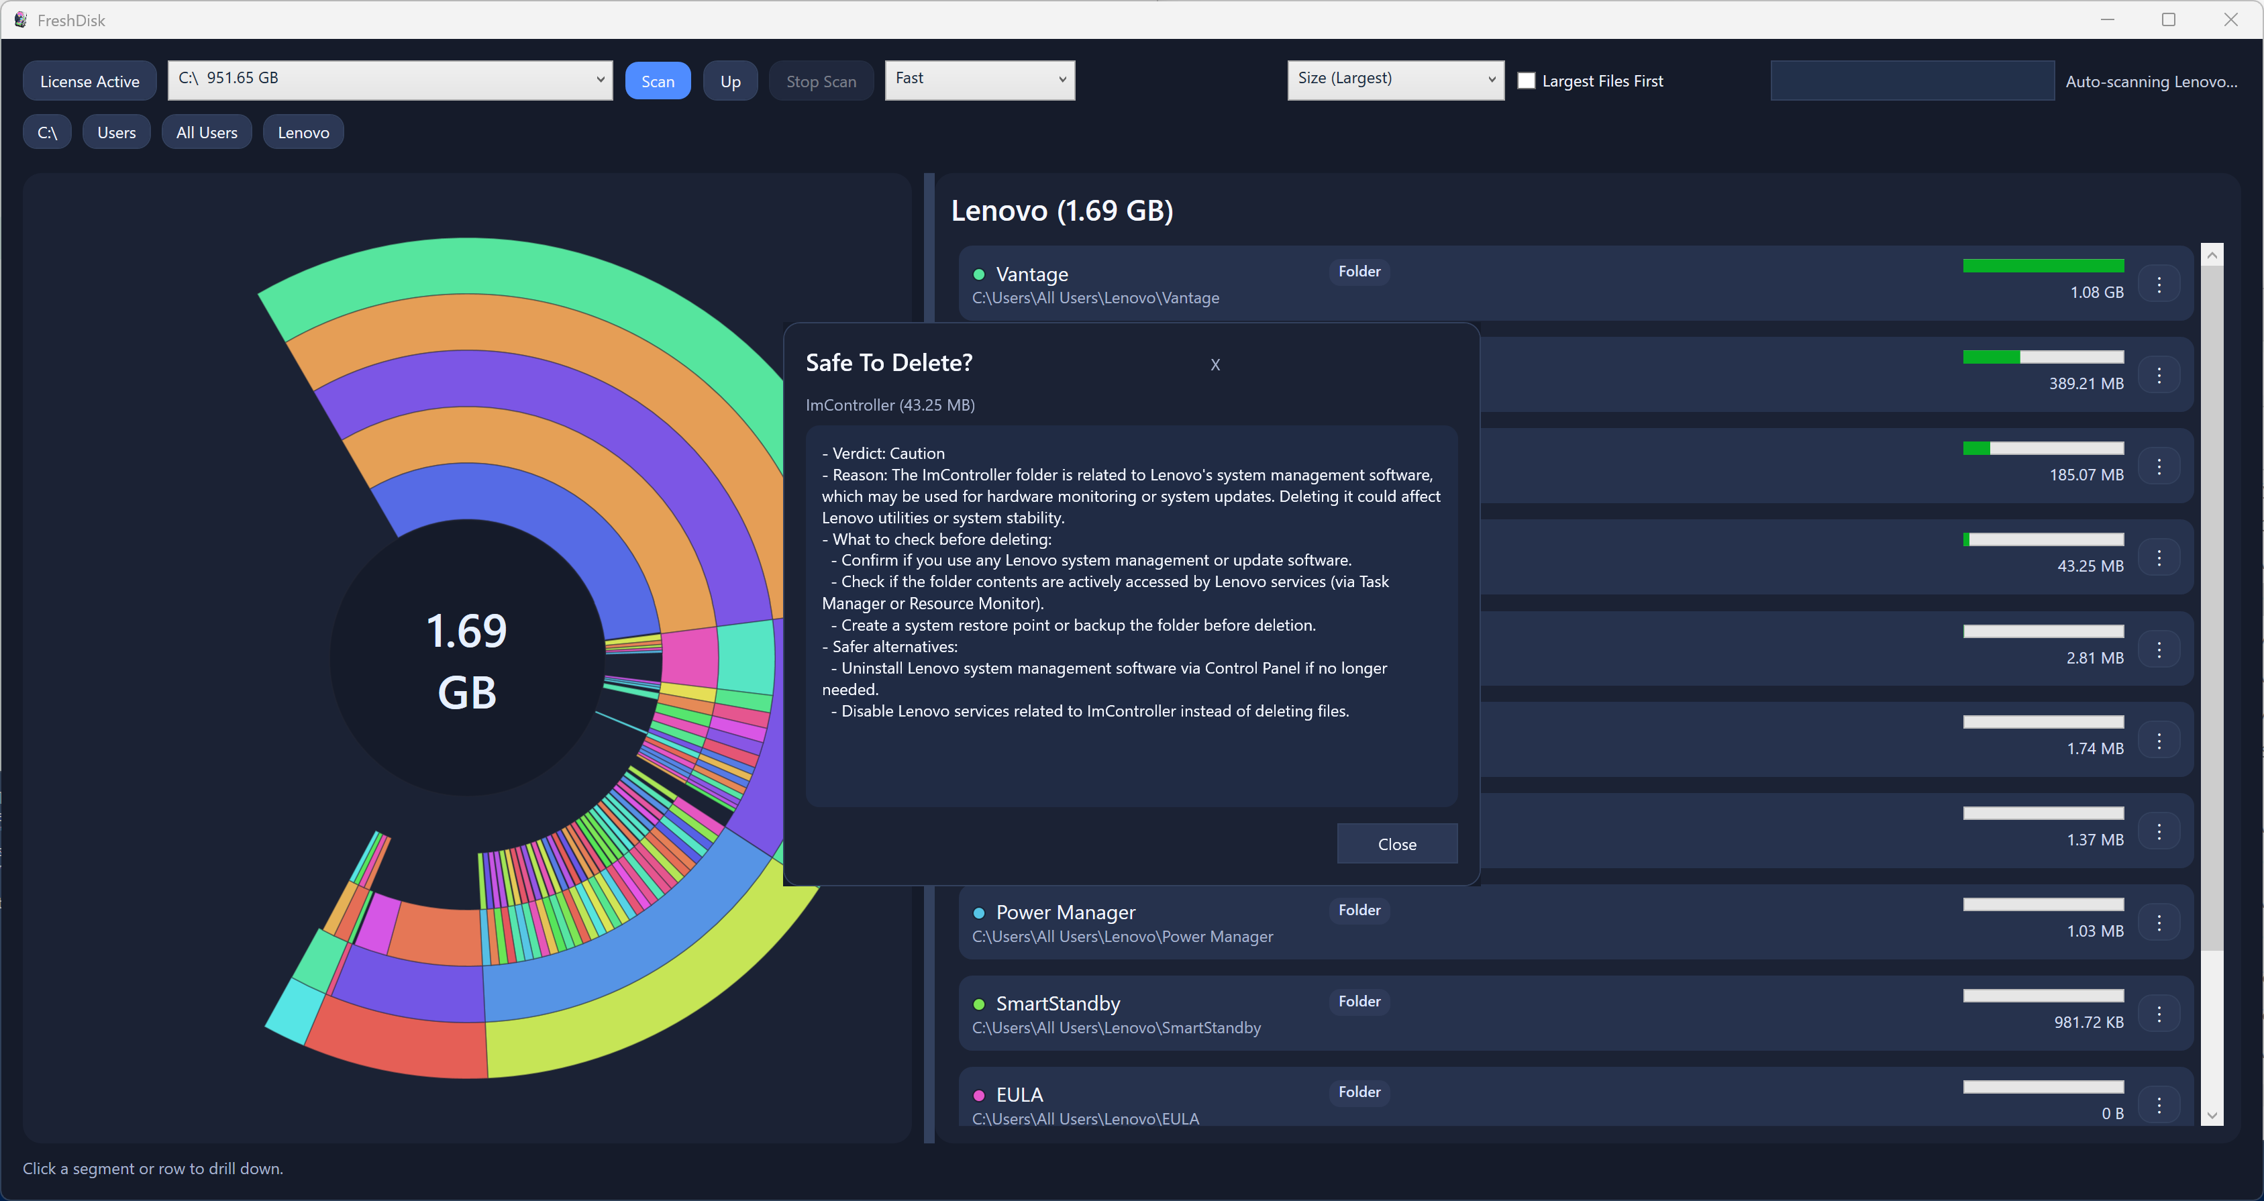Open the drive selector dropdown showing C:\ 951.65 GB

[389, 80]
